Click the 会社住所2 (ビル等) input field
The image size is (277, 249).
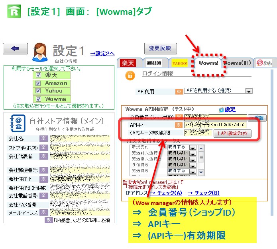coord(80,188)
